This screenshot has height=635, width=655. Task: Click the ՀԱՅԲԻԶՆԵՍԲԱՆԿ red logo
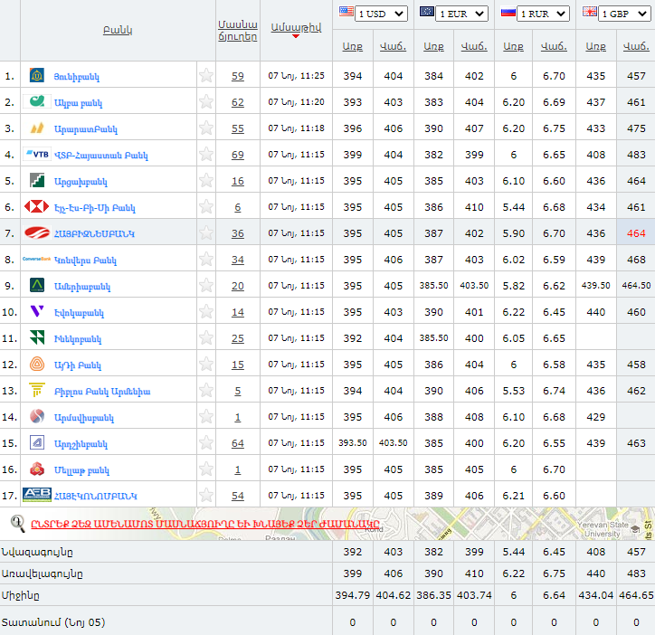click(37, 232)
